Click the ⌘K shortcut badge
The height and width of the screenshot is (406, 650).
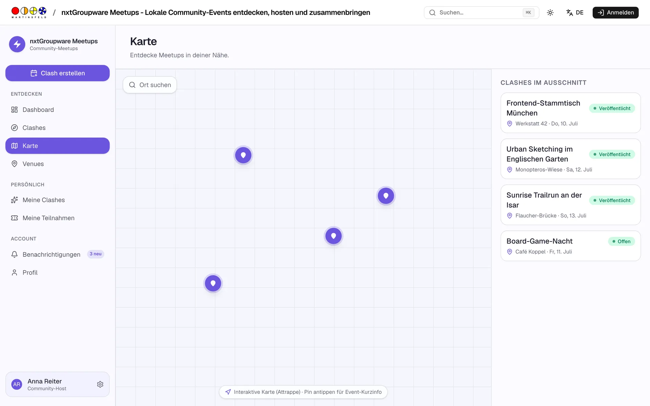click(528, 13)
